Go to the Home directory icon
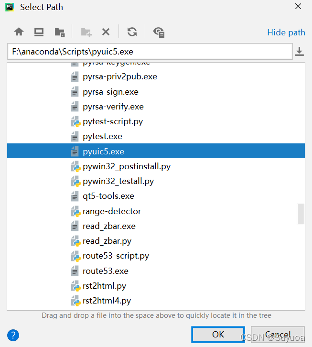This screenshot has width=312, height=347. [19, 32]
